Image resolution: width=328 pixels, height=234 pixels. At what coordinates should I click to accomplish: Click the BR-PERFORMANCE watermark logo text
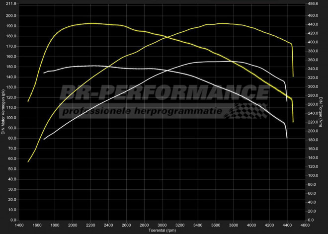164,93
